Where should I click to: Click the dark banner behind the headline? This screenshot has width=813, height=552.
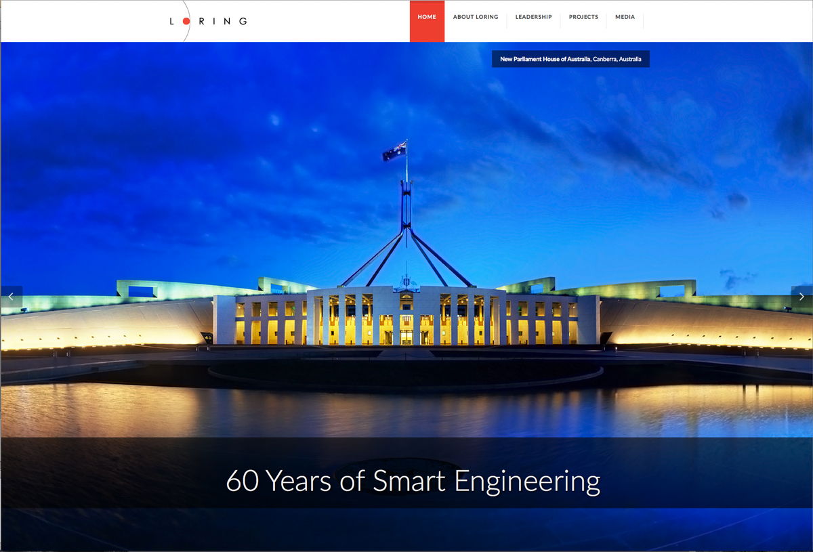406,473
